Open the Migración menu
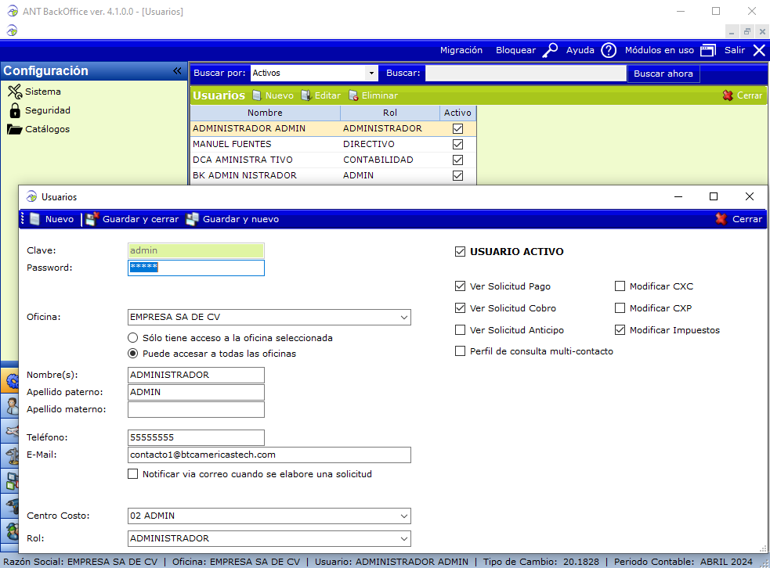This screenshot has height=568, width=770. [x=461, y=50]
